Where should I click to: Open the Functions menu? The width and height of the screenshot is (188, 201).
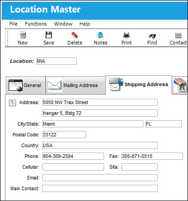click(36, 24)
